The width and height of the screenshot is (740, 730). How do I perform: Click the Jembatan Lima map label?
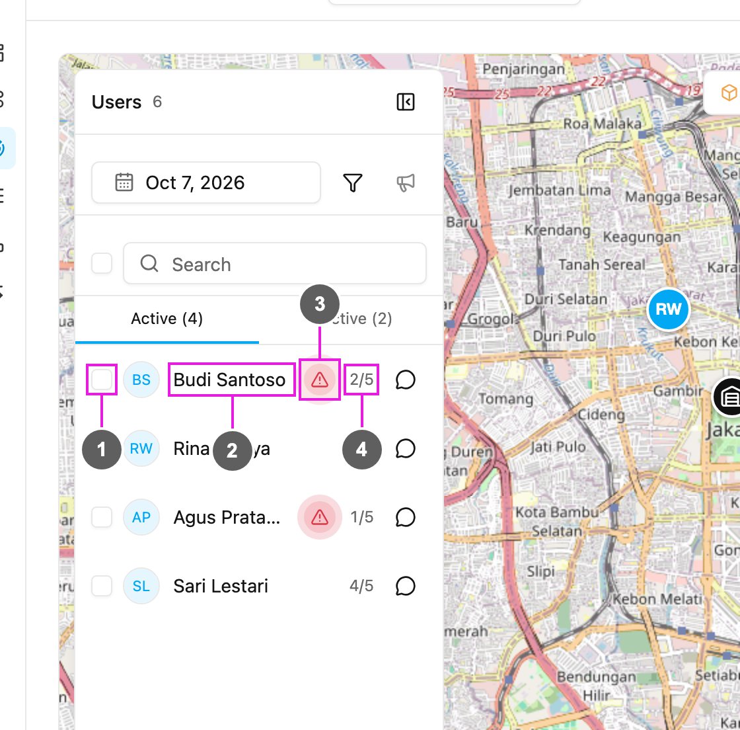560,190
